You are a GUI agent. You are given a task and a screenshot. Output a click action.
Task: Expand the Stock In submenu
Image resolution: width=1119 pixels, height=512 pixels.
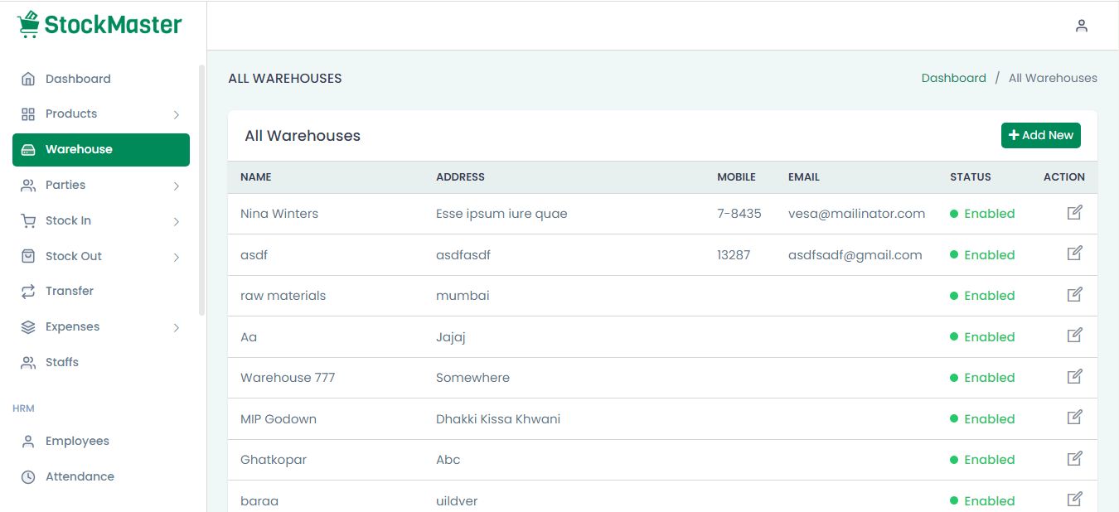coord(176,221)
